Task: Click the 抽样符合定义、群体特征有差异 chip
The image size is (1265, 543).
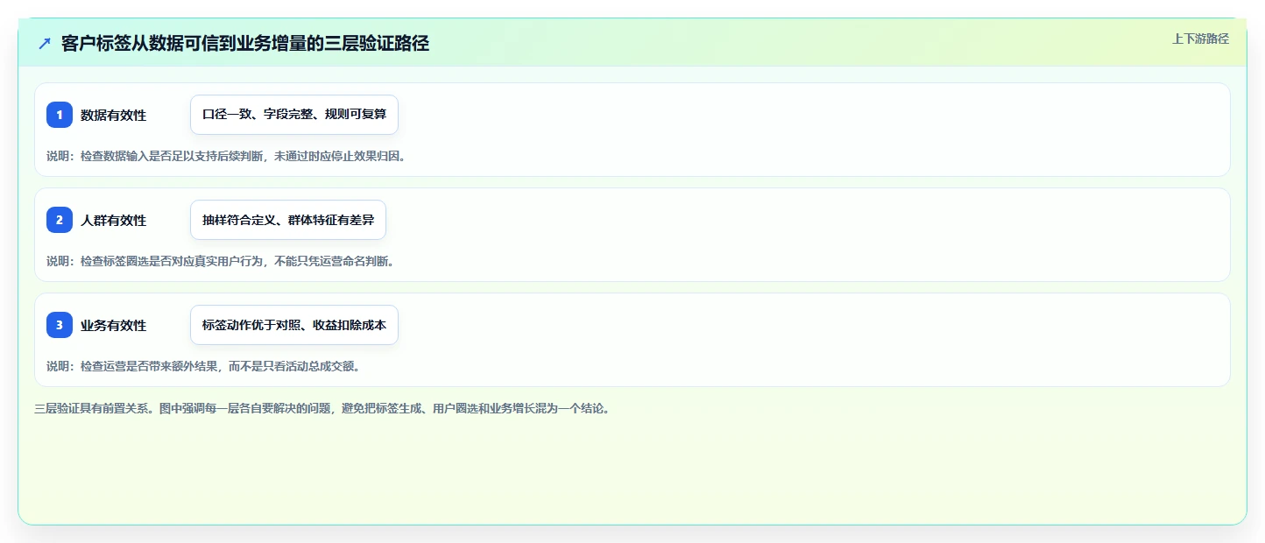Action: point(288,220)
